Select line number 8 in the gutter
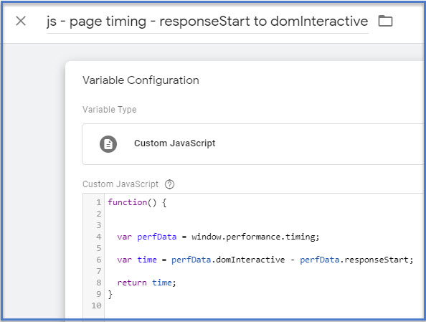Screen dimensions: 426x322 (x=99, y=283)
